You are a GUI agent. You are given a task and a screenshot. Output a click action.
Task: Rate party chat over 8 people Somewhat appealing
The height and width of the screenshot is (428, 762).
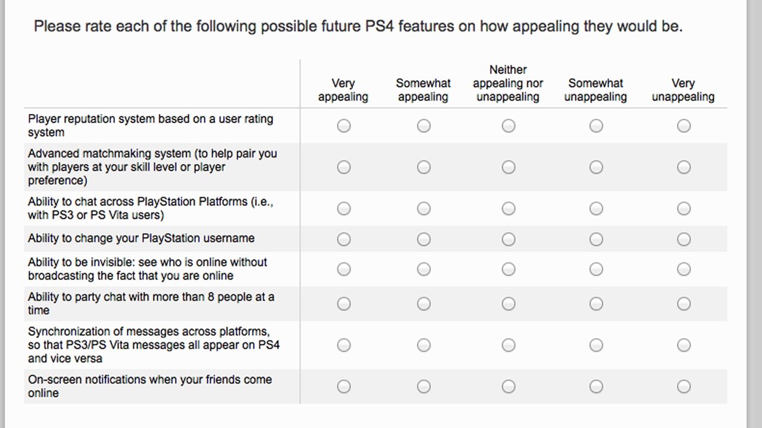[423, 304]
